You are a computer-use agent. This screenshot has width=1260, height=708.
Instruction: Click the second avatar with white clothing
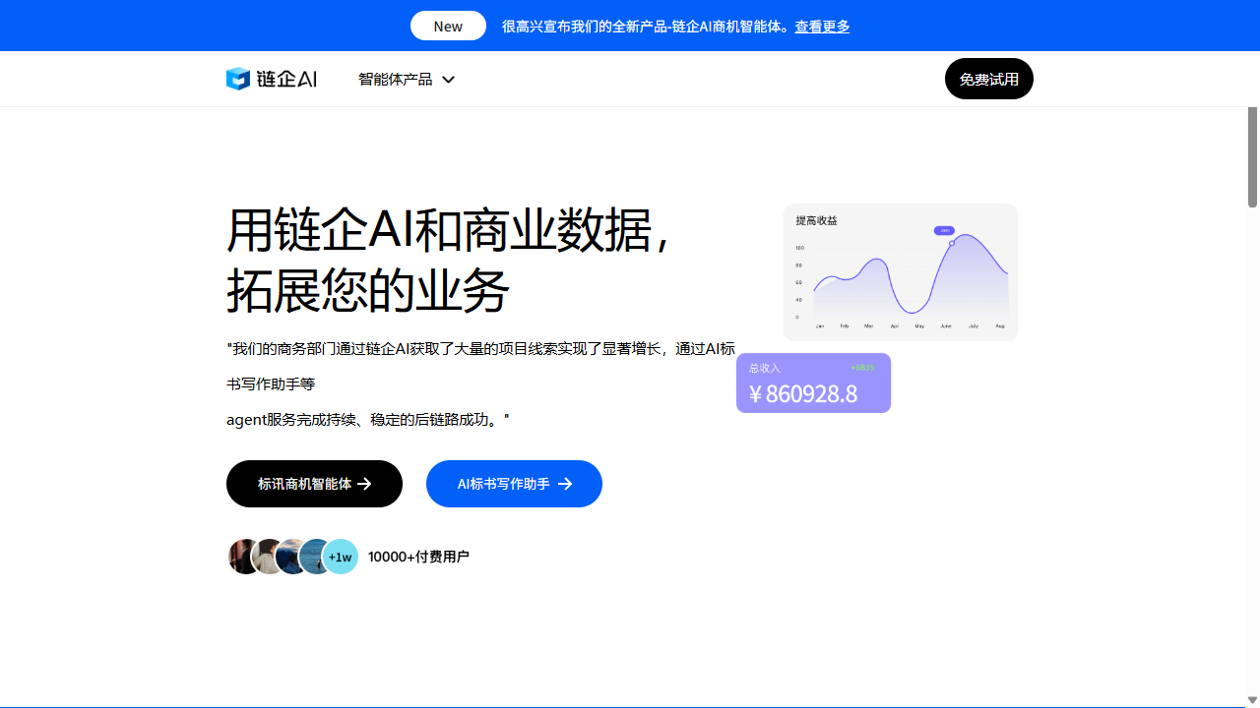[x=267, y=557]
